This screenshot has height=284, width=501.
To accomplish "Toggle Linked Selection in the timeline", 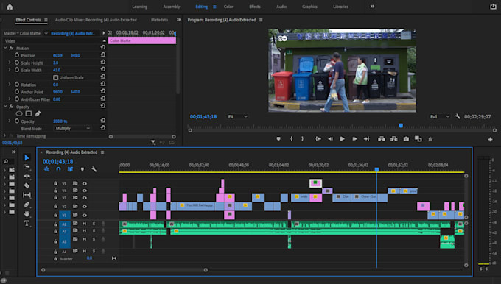I will click(x=70, y=169).
